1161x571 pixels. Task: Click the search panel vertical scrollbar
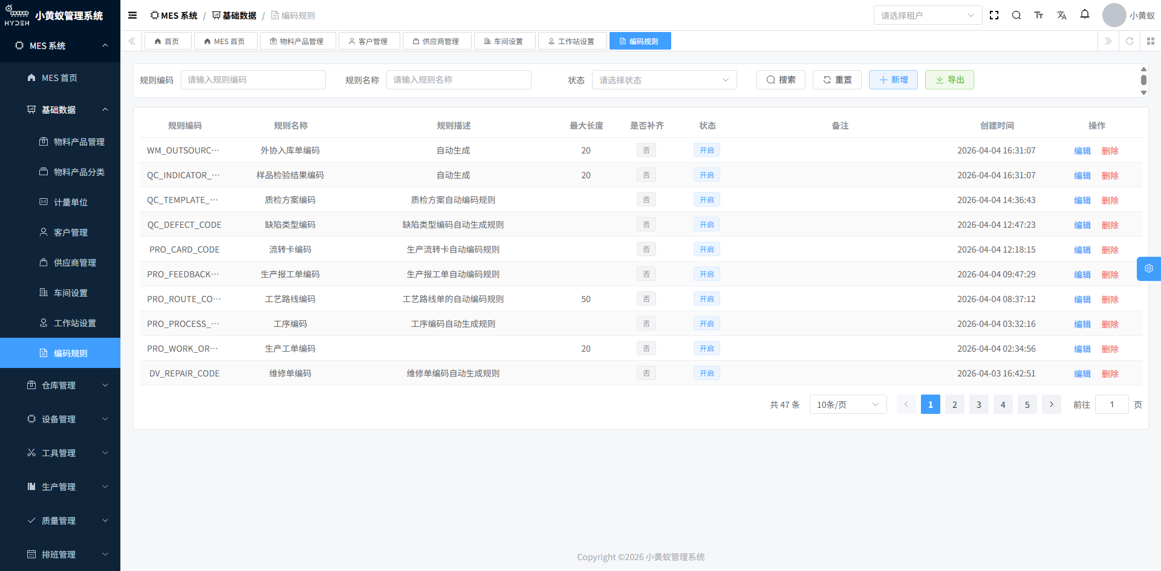click(1143, 80)
